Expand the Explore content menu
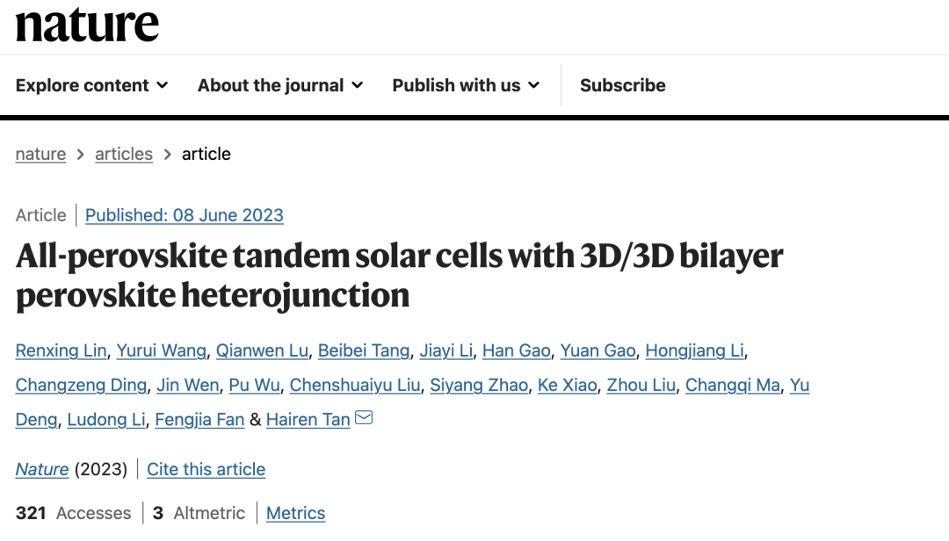Image resolution: width=949 pixels, height=541 pixels. [x=92, y=85]
